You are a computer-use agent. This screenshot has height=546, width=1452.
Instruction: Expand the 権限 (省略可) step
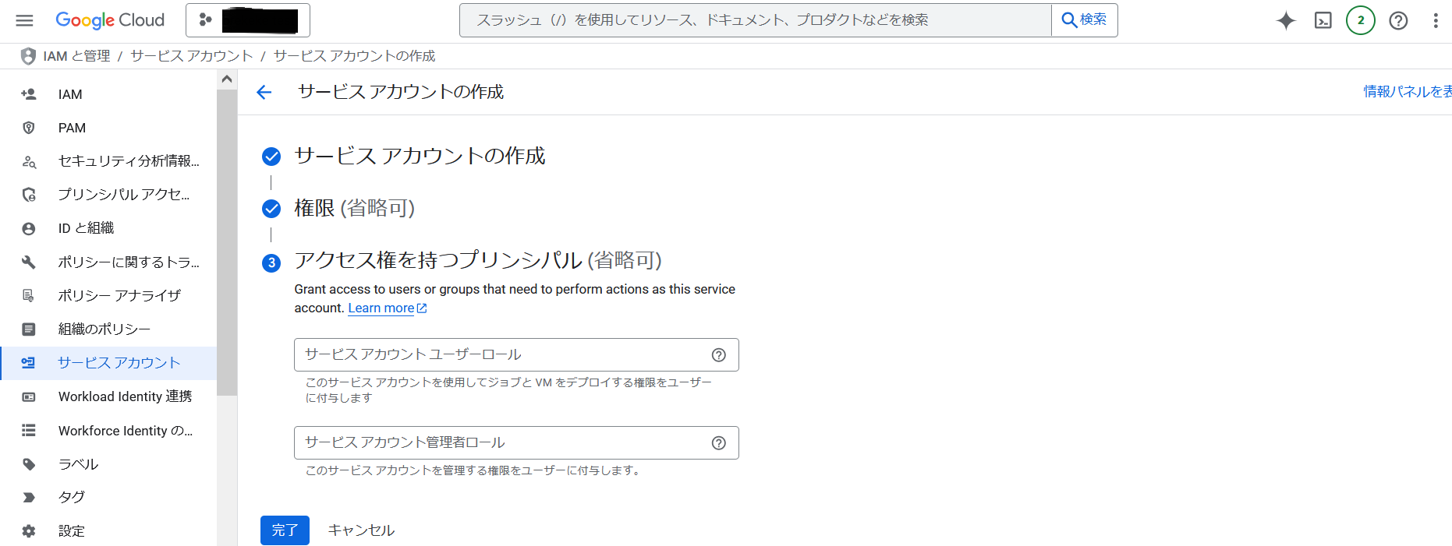point(354,209)
